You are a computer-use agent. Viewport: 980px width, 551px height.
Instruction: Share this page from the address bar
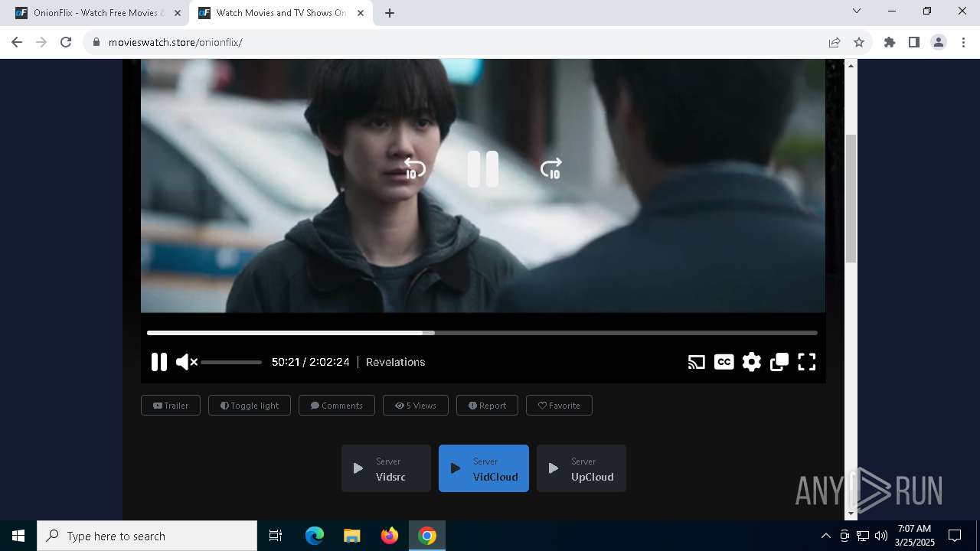(x=835, y=42)
